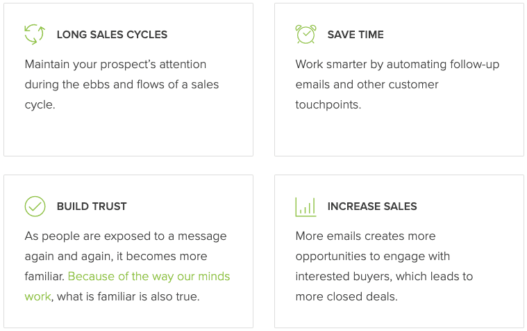Image resolution: width=527 pixels, height=331 pixels.
Task: Open the 'Because of the way our minds' link
Action: click(149, 276)
